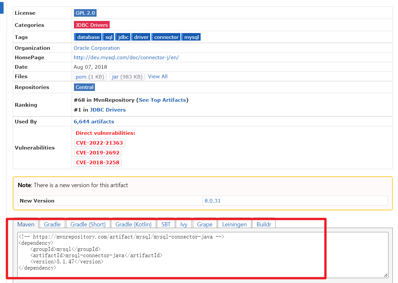Click the Date row label
This screenshot has width=398, height=283.
click(x=21, y=67)
